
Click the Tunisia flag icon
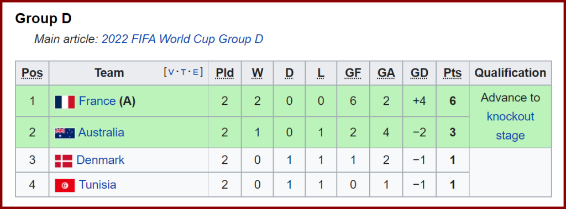click(65, 186)
